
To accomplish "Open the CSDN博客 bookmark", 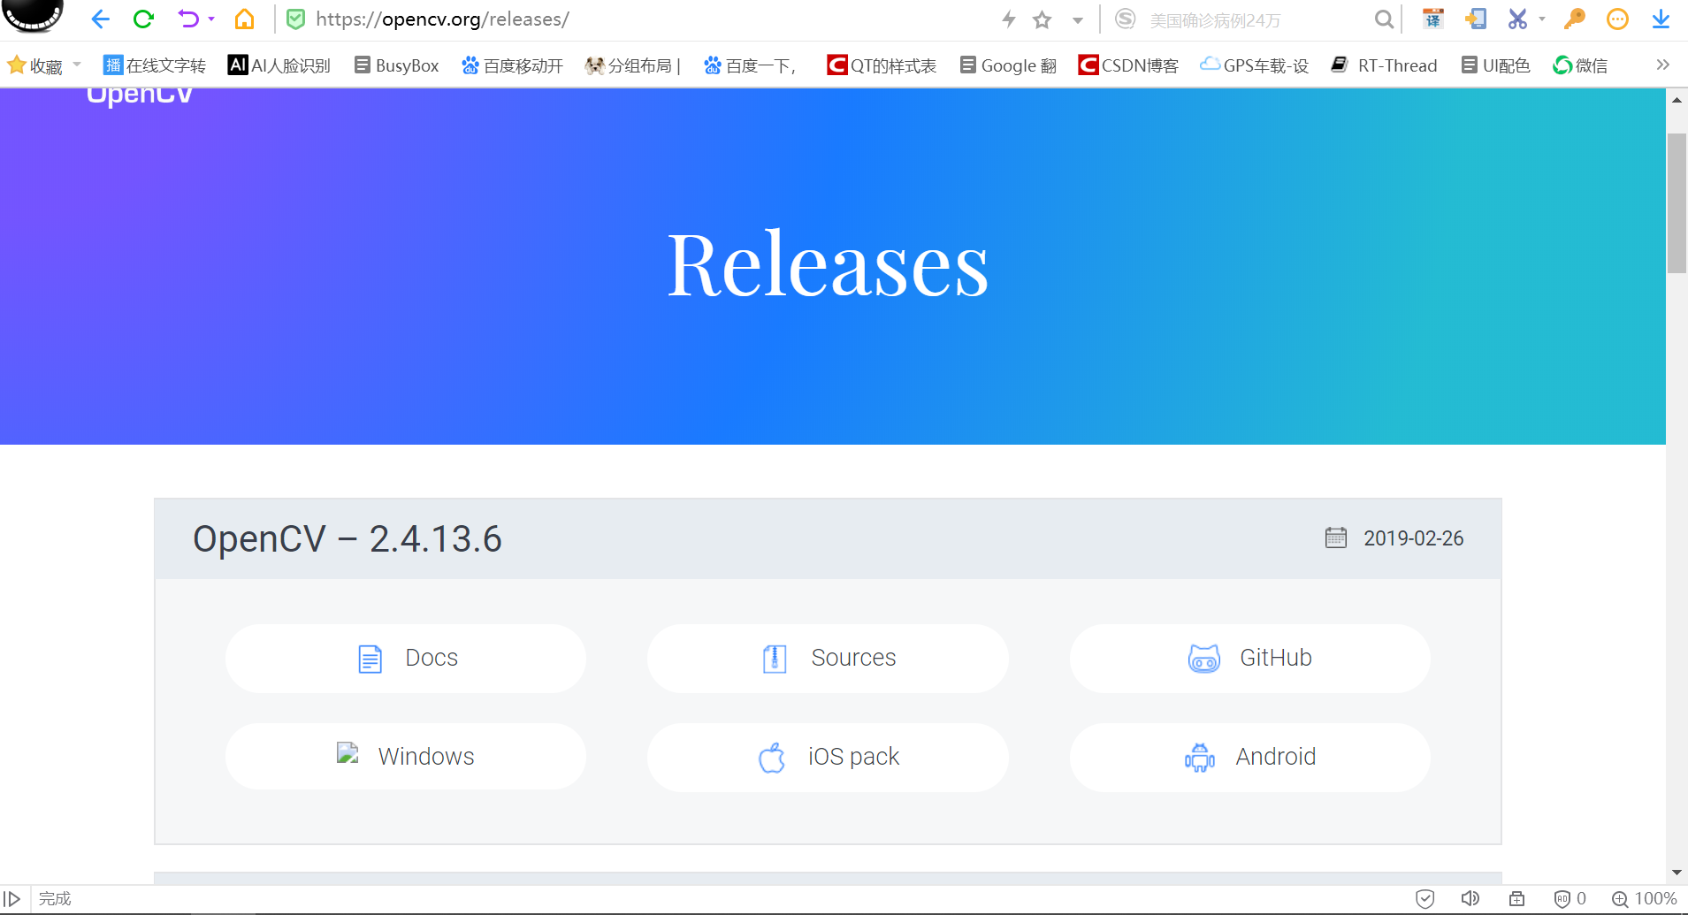I will click(1128, 65).
